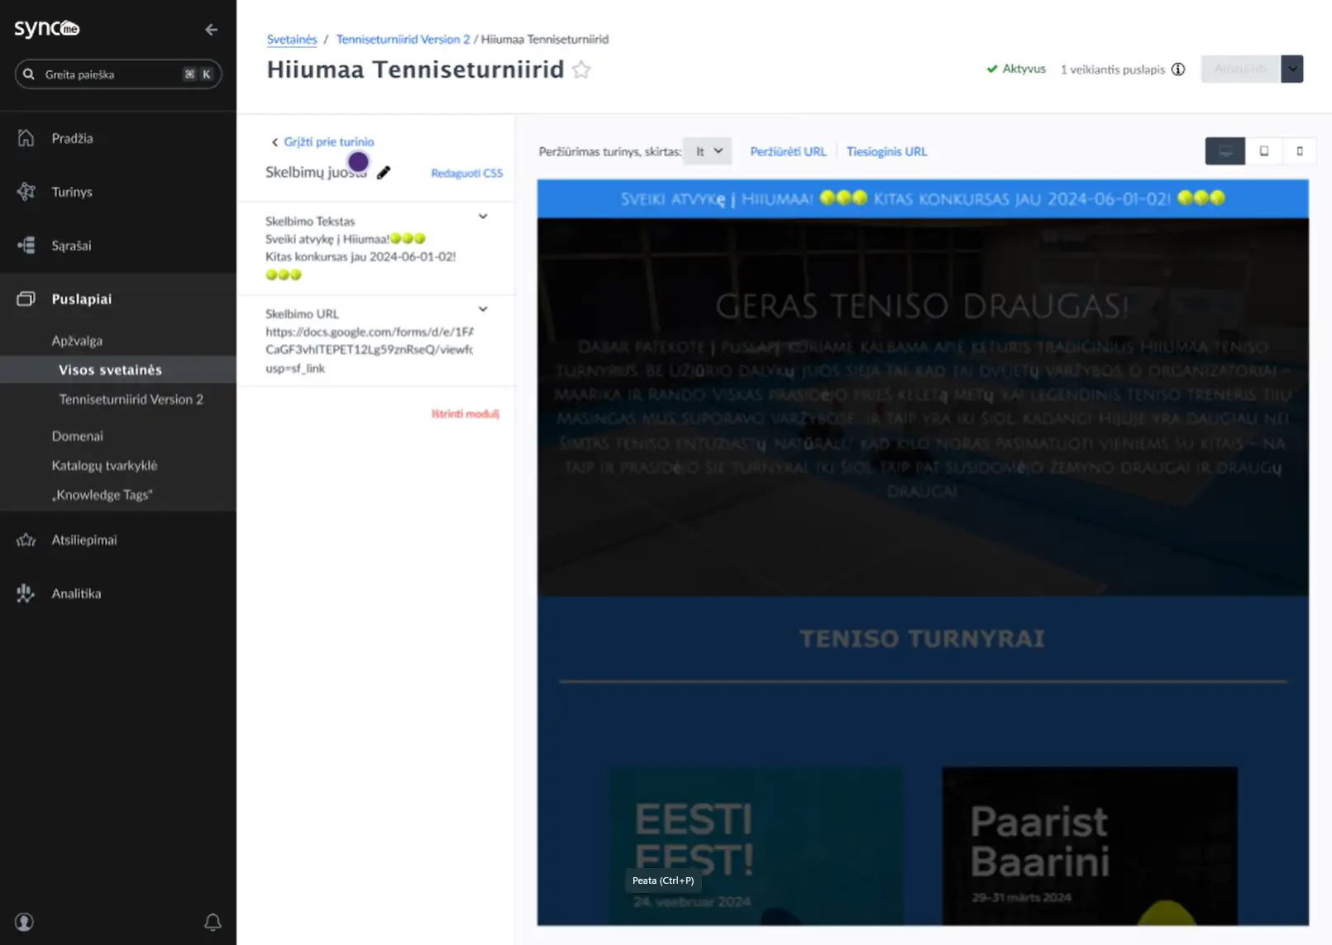Image resolution: width=1332 pixels, height=945 pixels.
Task: Switch to tablet preview icon
Action: coord(1263,151)
